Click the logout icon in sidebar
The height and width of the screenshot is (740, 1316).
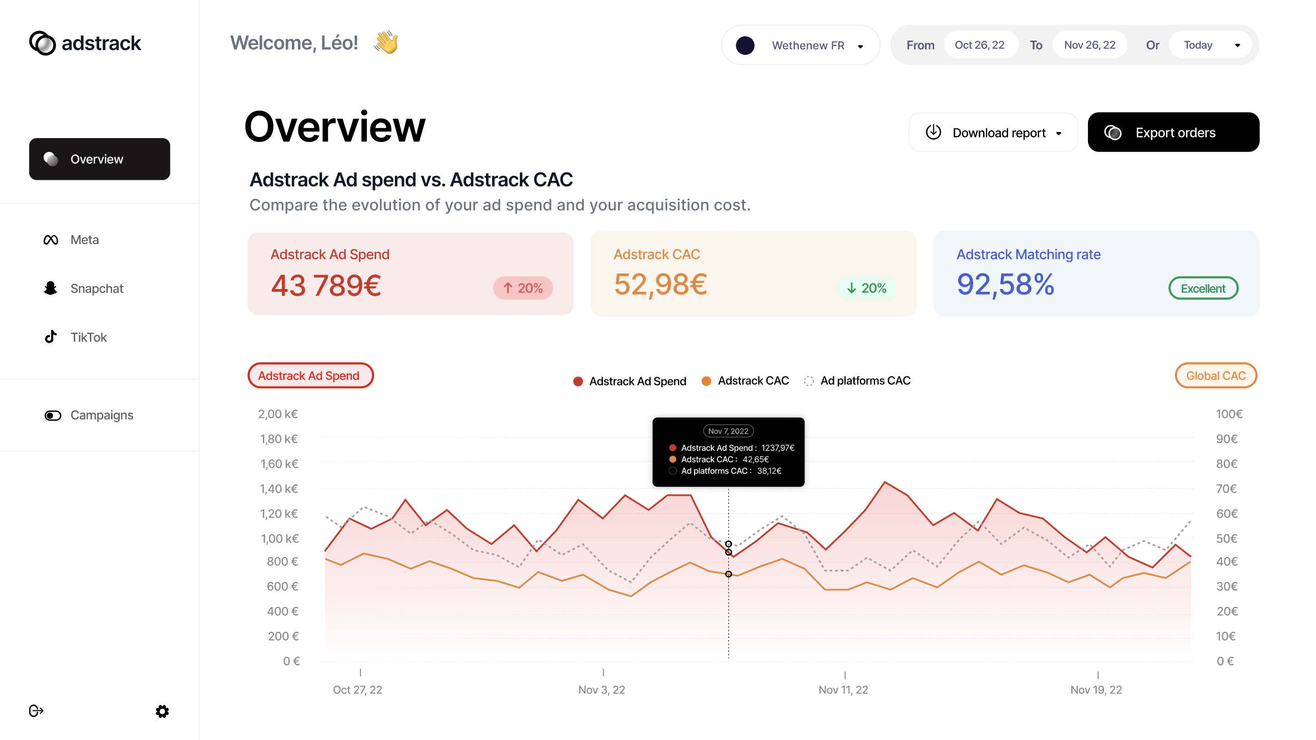click(x=36, y=711)
